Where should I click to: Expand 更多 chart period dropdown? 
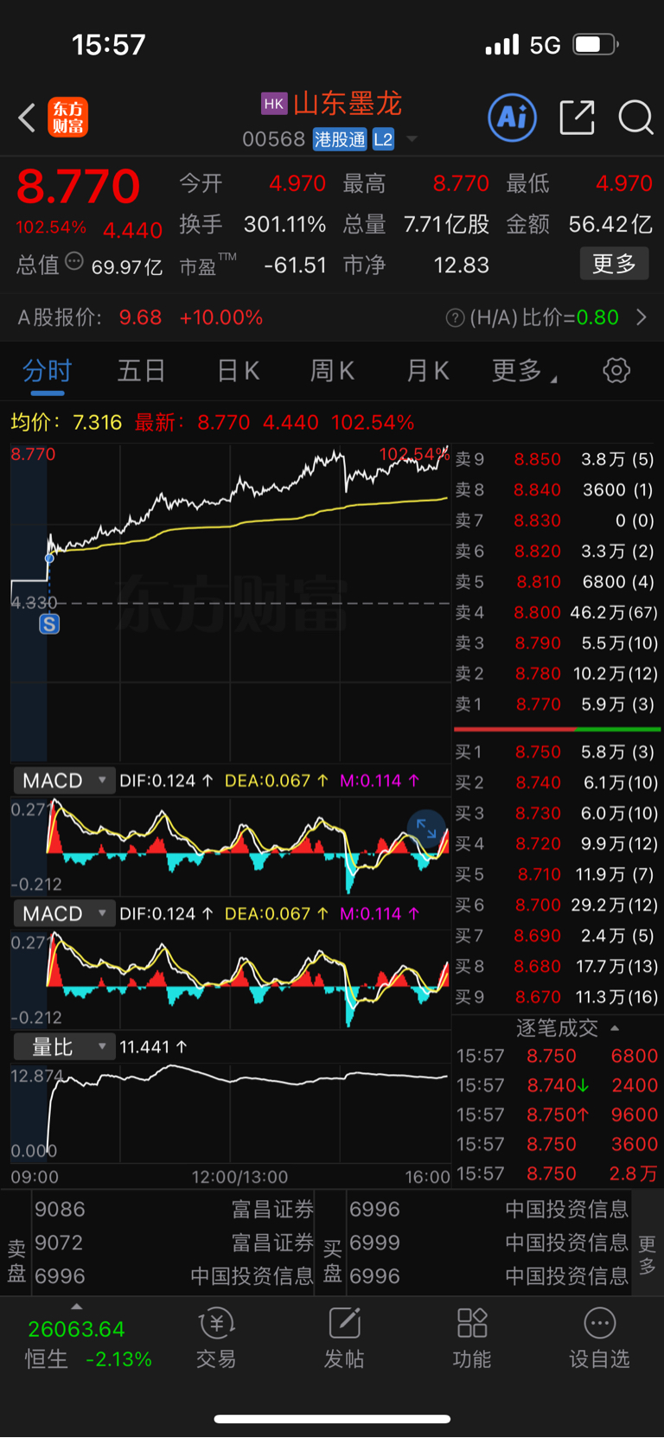524,371
